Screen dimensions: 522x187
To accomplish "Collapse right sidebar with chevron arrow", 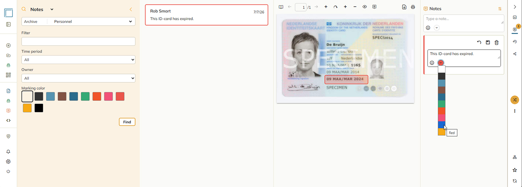I will 515,7.
